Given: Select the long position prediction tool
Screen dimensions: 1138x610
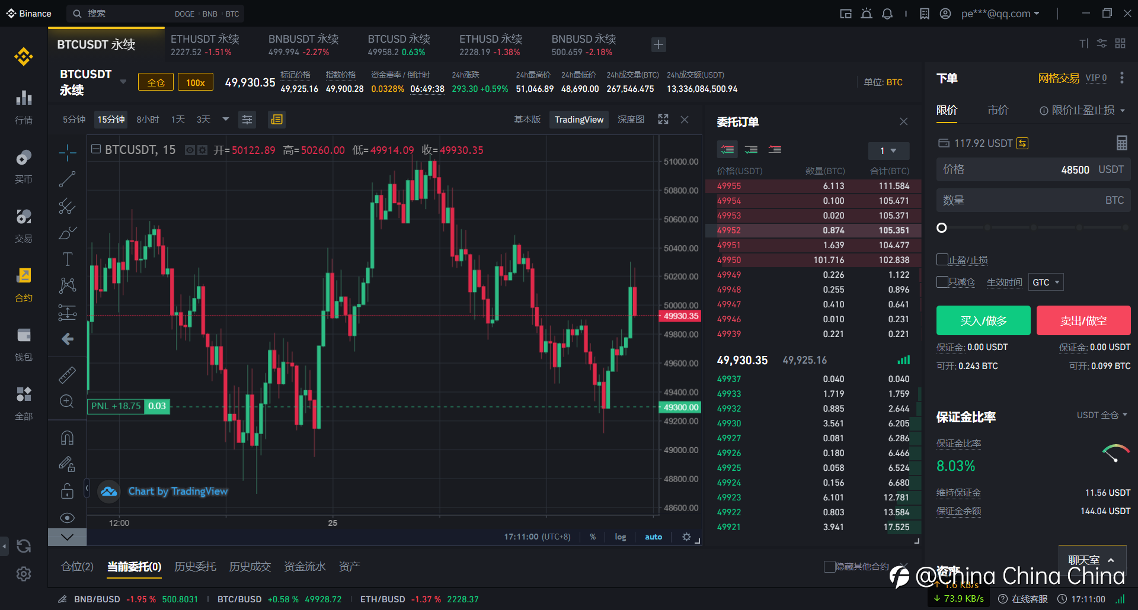Looking at the screenshot, I should 68,312.
